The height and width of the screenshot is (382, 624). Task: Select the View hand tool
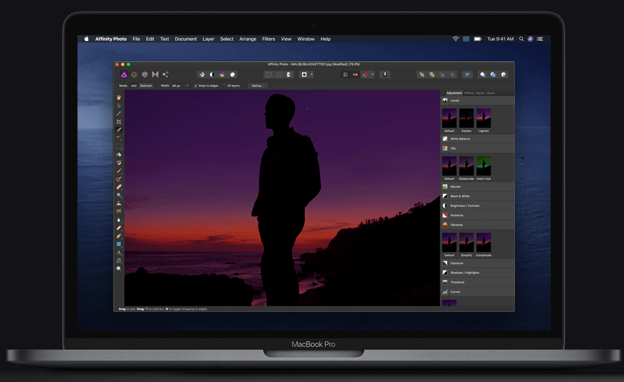click(118, 98)
